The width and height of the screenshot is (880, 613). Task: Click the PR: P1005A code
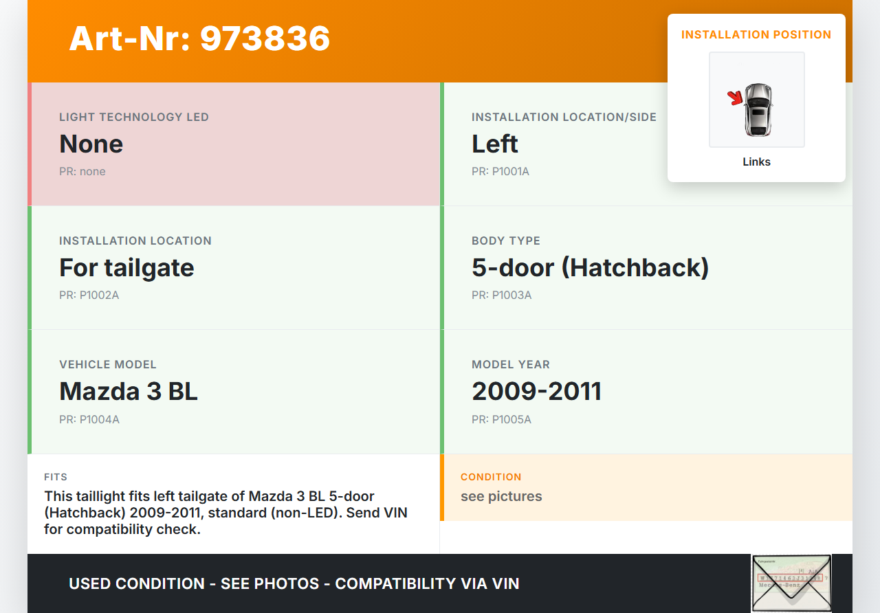pos(501,419)
